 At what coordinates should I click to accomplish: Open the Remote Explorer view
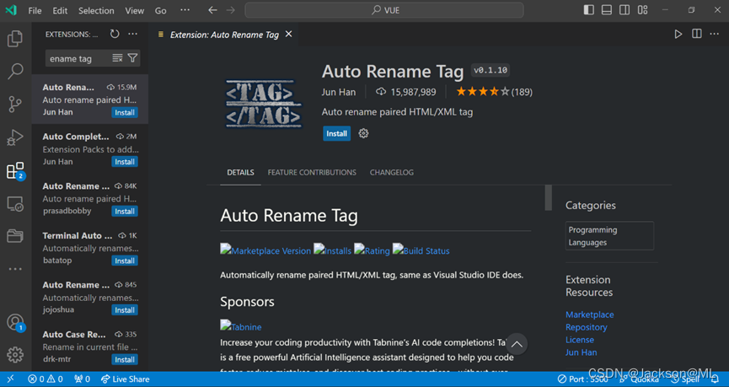coord(15,204)
